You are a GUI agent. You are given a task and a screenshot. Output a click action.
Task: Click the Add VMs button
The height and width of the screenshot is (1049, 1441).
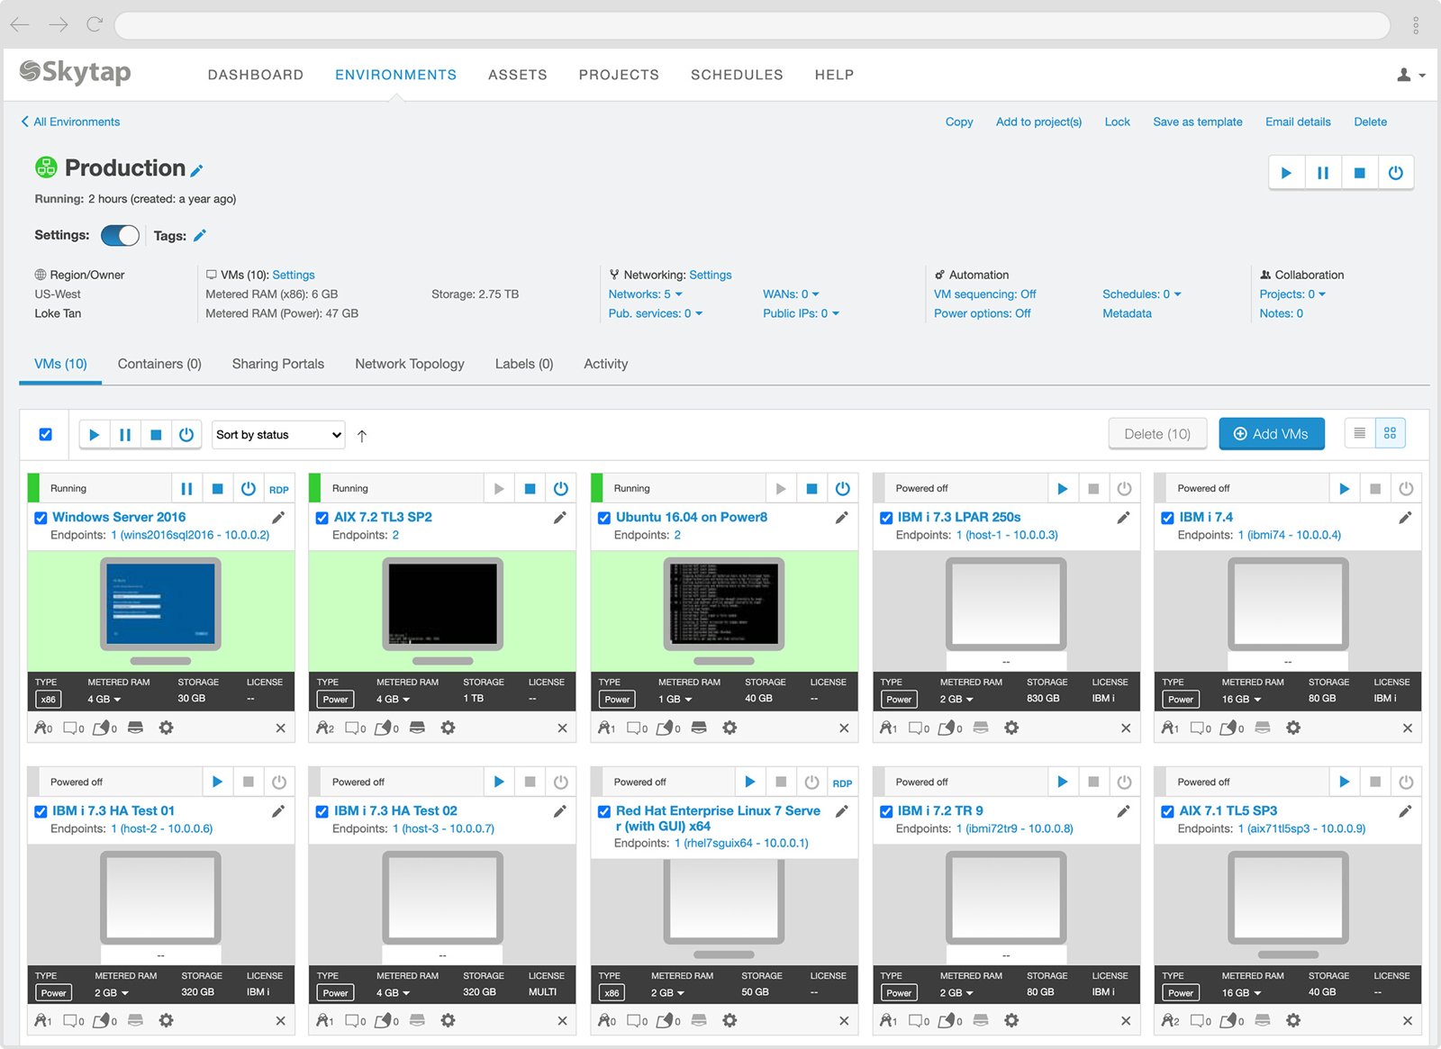1272,434
